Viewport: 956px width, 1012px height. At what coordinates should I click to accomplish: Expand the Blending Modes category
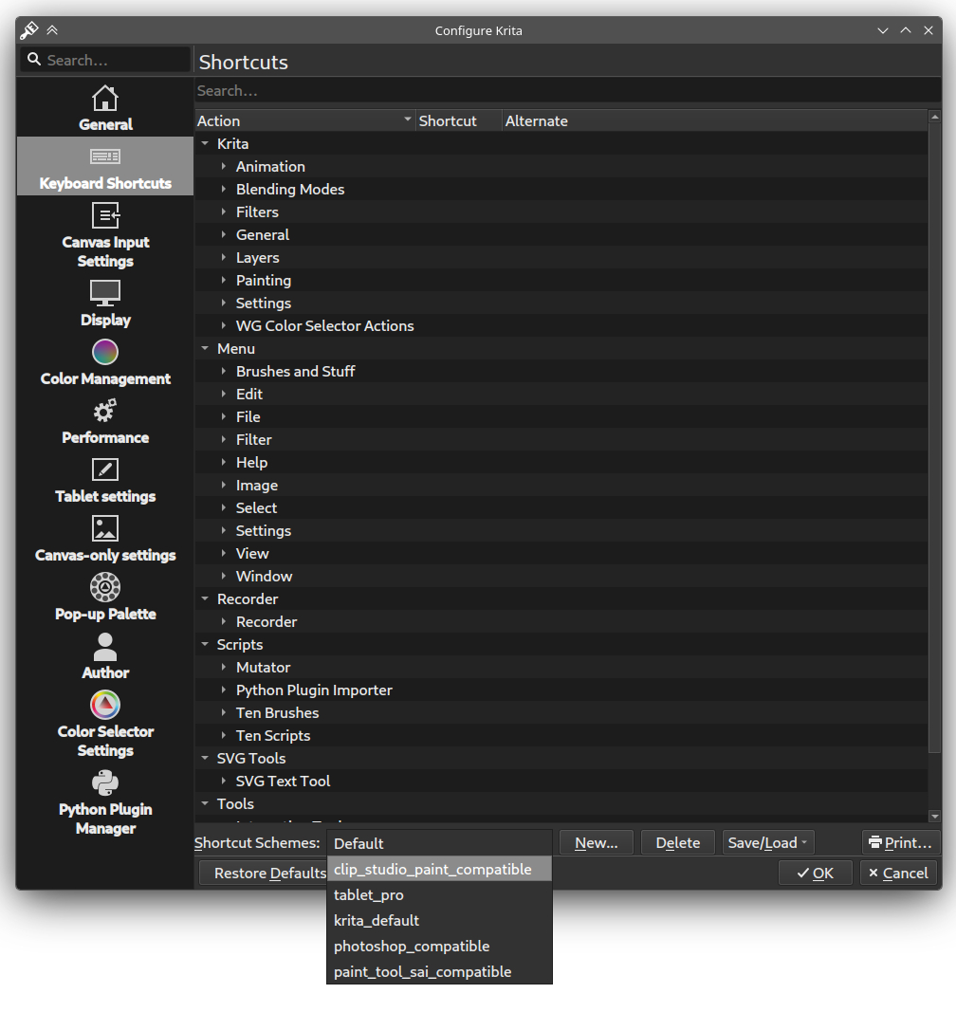(x=223, y=189)
